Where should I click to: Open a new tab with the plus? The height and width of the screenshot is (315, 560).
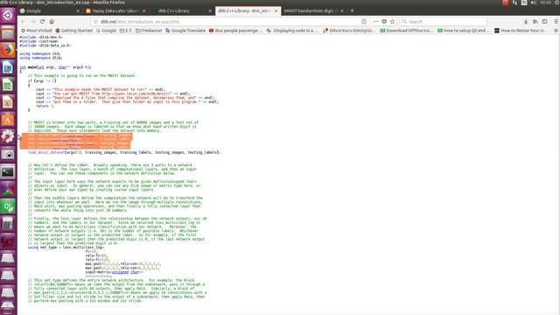[x=352, y=10]
